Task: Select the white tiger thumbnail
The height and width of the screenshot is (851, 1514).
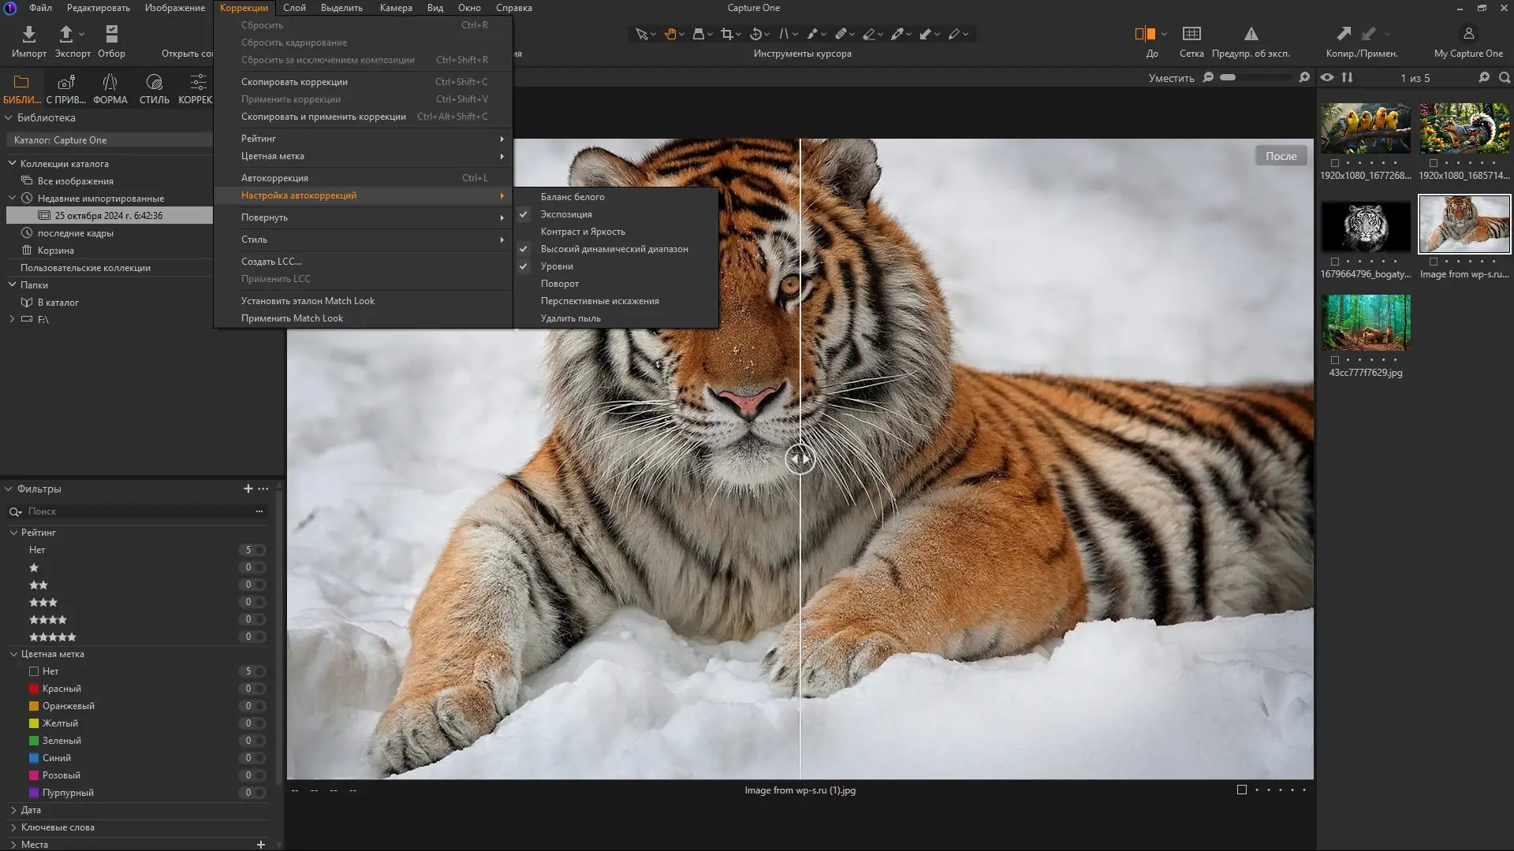Action: point(1366,226)
